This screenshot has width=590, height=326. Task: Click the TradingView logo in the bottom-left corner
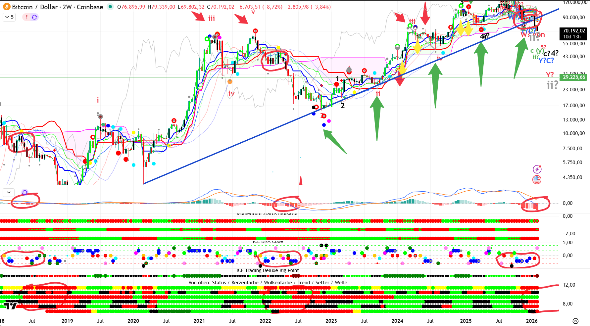point(10,306)
